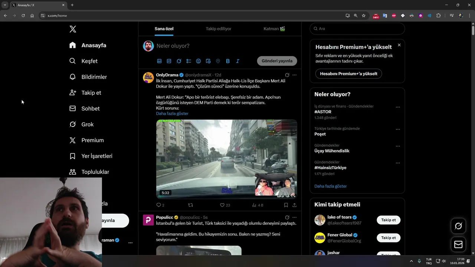Screen dimensions: 475x267
Task: Open the Chrome extensions puzzle icon
Action: pyautogui.click(x=439, y=16)
